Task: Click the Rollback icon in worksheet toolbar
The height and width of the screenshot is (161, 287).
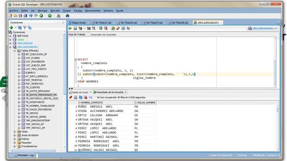Action: pyautogui.click(x=106, y=28)
